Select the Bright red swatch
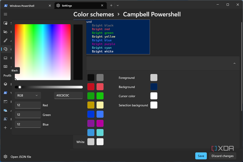 click(100, 87)
